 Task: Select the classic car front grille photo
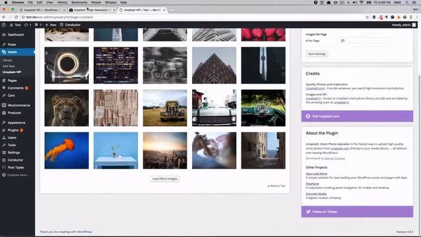tap(214, 108)
